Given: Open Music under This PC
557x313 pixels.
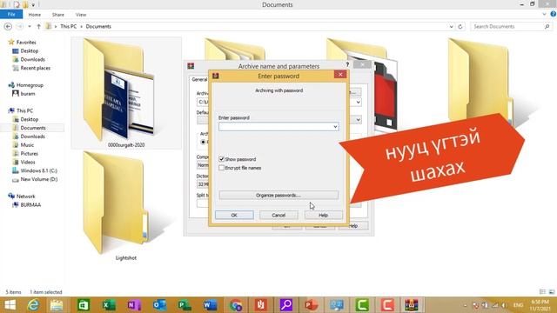Looking at the screenshot, I should [27, 145].
